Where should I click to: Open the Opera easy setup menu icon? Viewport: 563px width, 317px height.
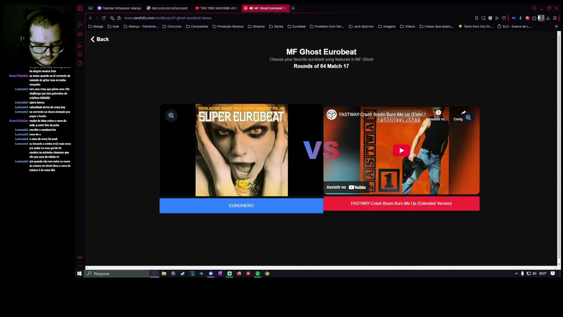[555, 18]
